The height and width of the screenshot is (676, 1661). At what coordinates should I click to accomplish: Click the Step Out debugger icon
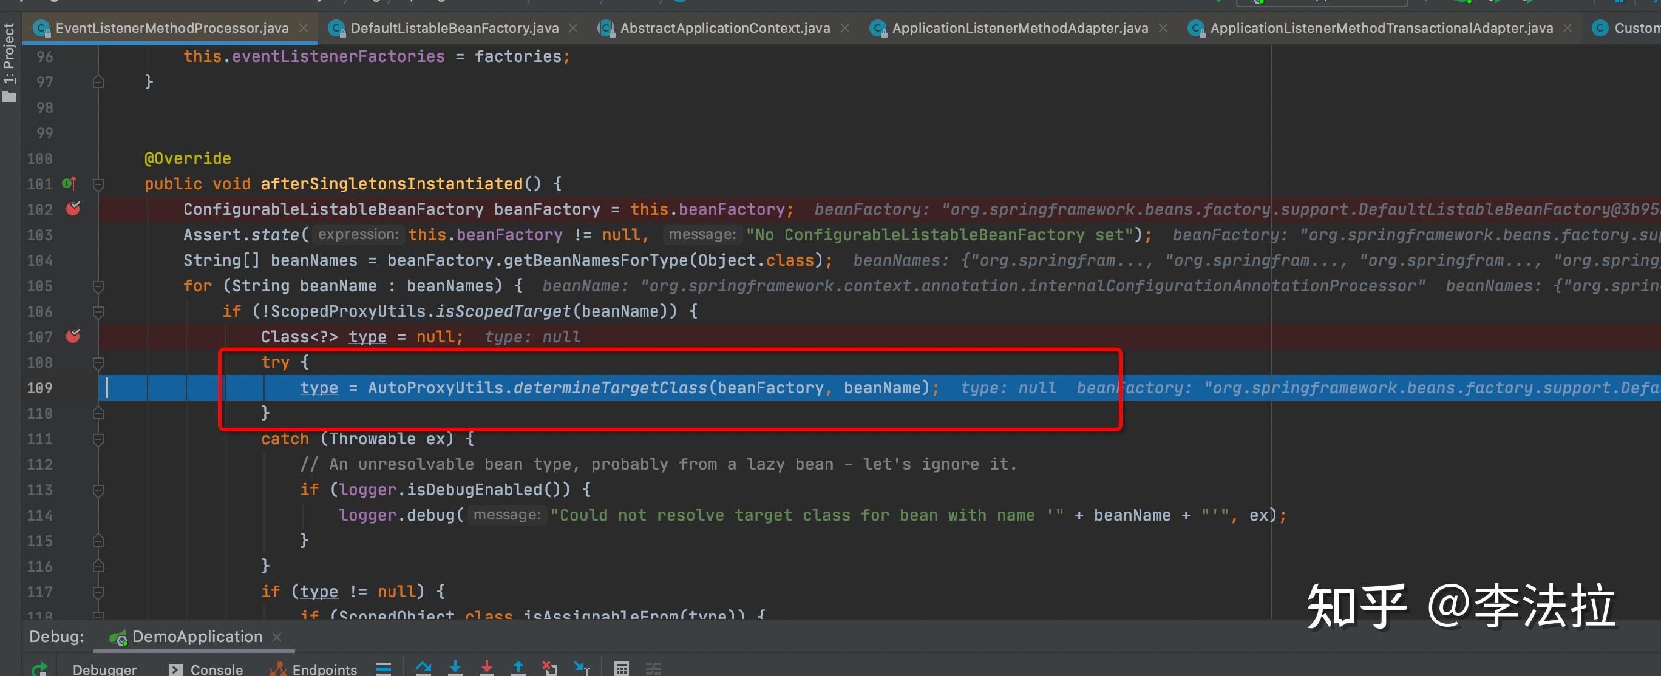pos(518,668)
